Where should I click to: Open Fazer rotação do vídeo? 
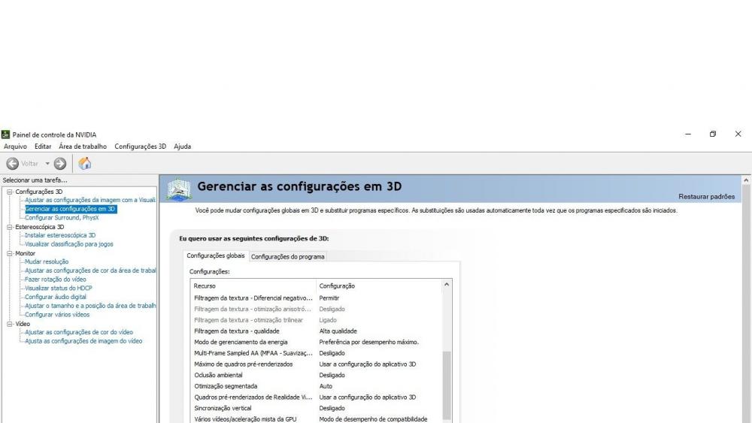pos(56,279)
